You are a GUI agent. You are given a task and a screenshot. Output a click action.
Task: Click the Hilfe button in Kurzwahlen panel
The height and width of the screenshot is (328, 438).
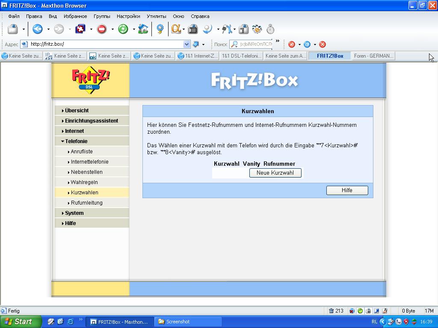click(347, 190)
